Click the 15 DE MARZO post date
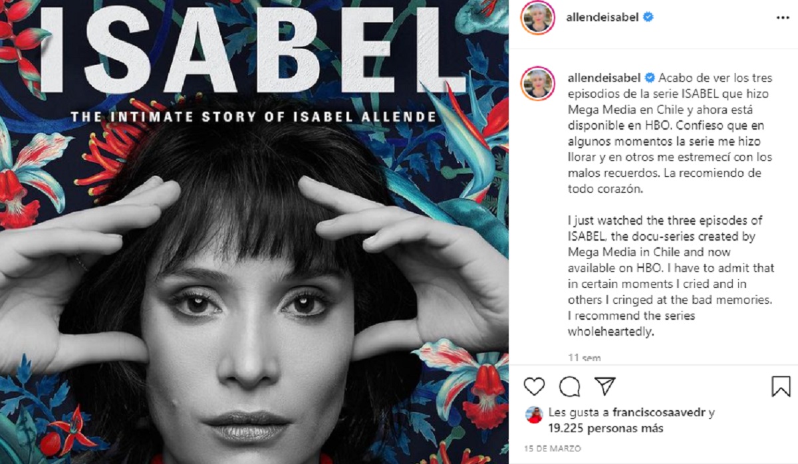 (552, 449)
